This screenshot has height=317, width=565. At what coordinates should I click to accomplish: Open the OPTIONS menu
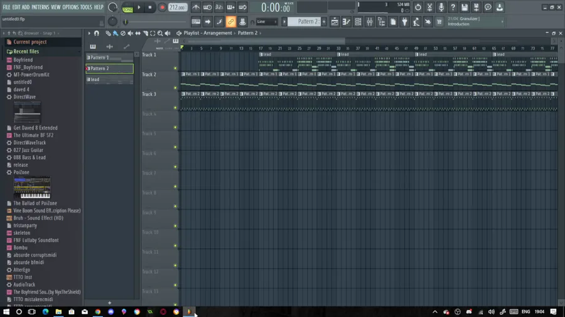pos(70,7)
